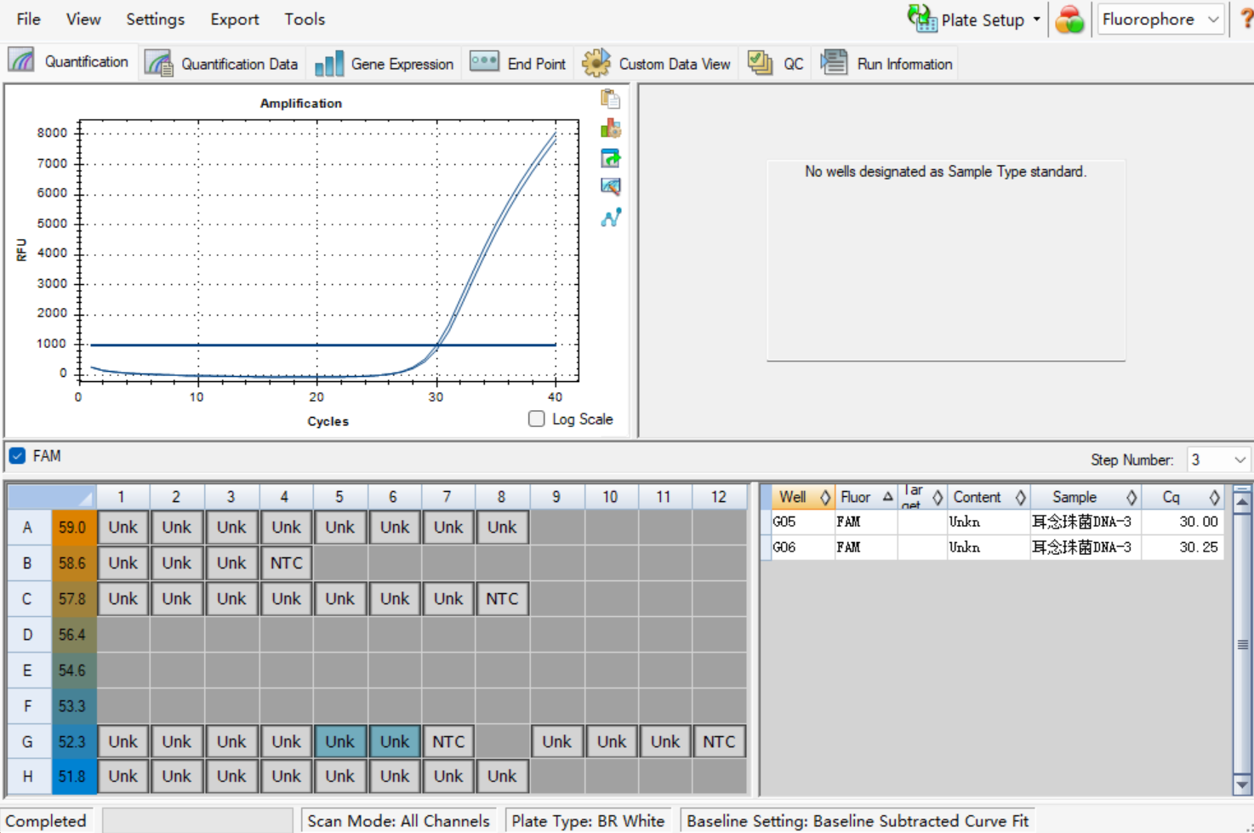Click the copy chart to clipboard icon
This screenshot has width=1254, height=833.
tap(610, 99)
